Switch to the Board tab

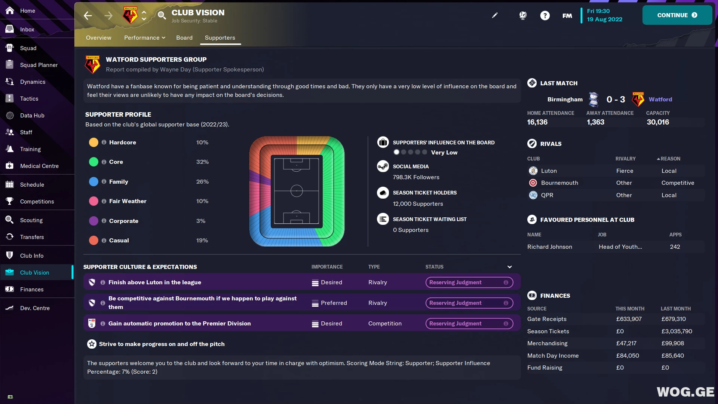click(184, 38)
